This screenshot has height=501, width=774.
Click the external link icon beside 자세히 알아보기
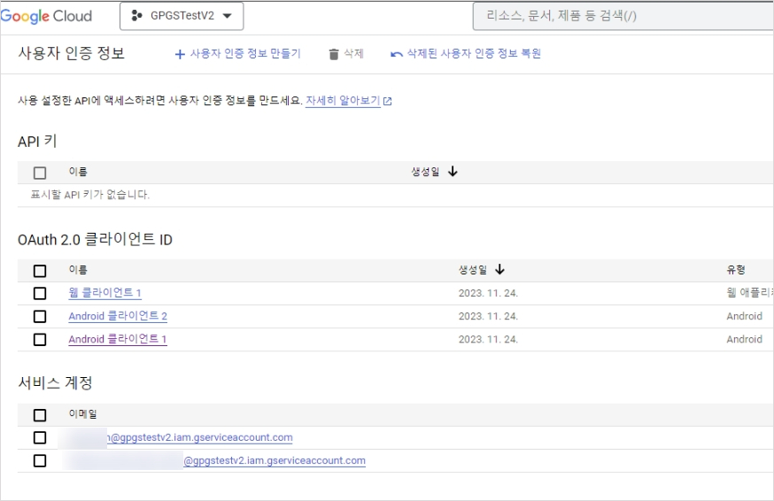point(388,102)
